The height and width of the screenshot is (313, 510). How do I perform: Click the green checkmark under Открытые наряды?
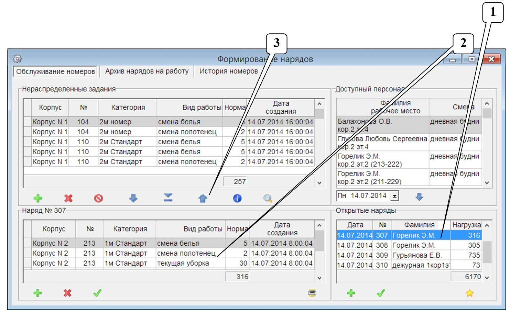381,293
